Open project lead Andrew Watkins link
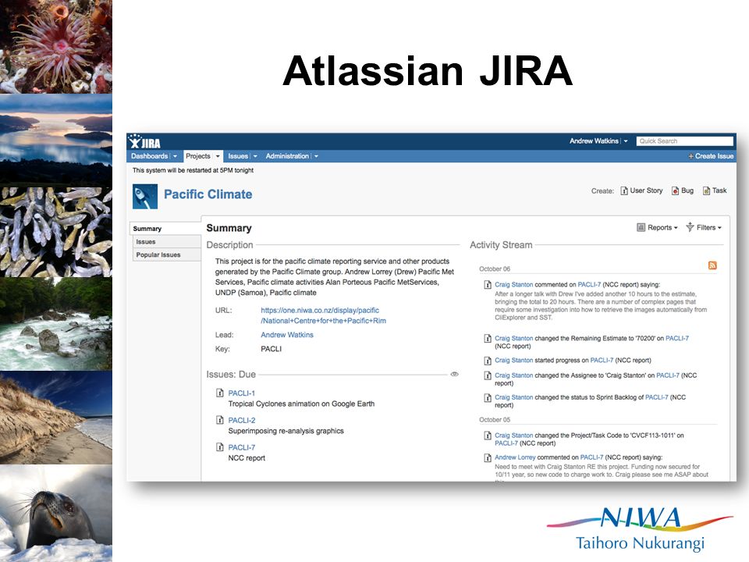Viewport: 749px width, 562px height. click(287, 335)
